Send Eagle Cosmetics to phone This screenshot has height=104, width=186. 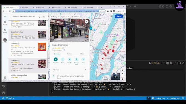77,61
